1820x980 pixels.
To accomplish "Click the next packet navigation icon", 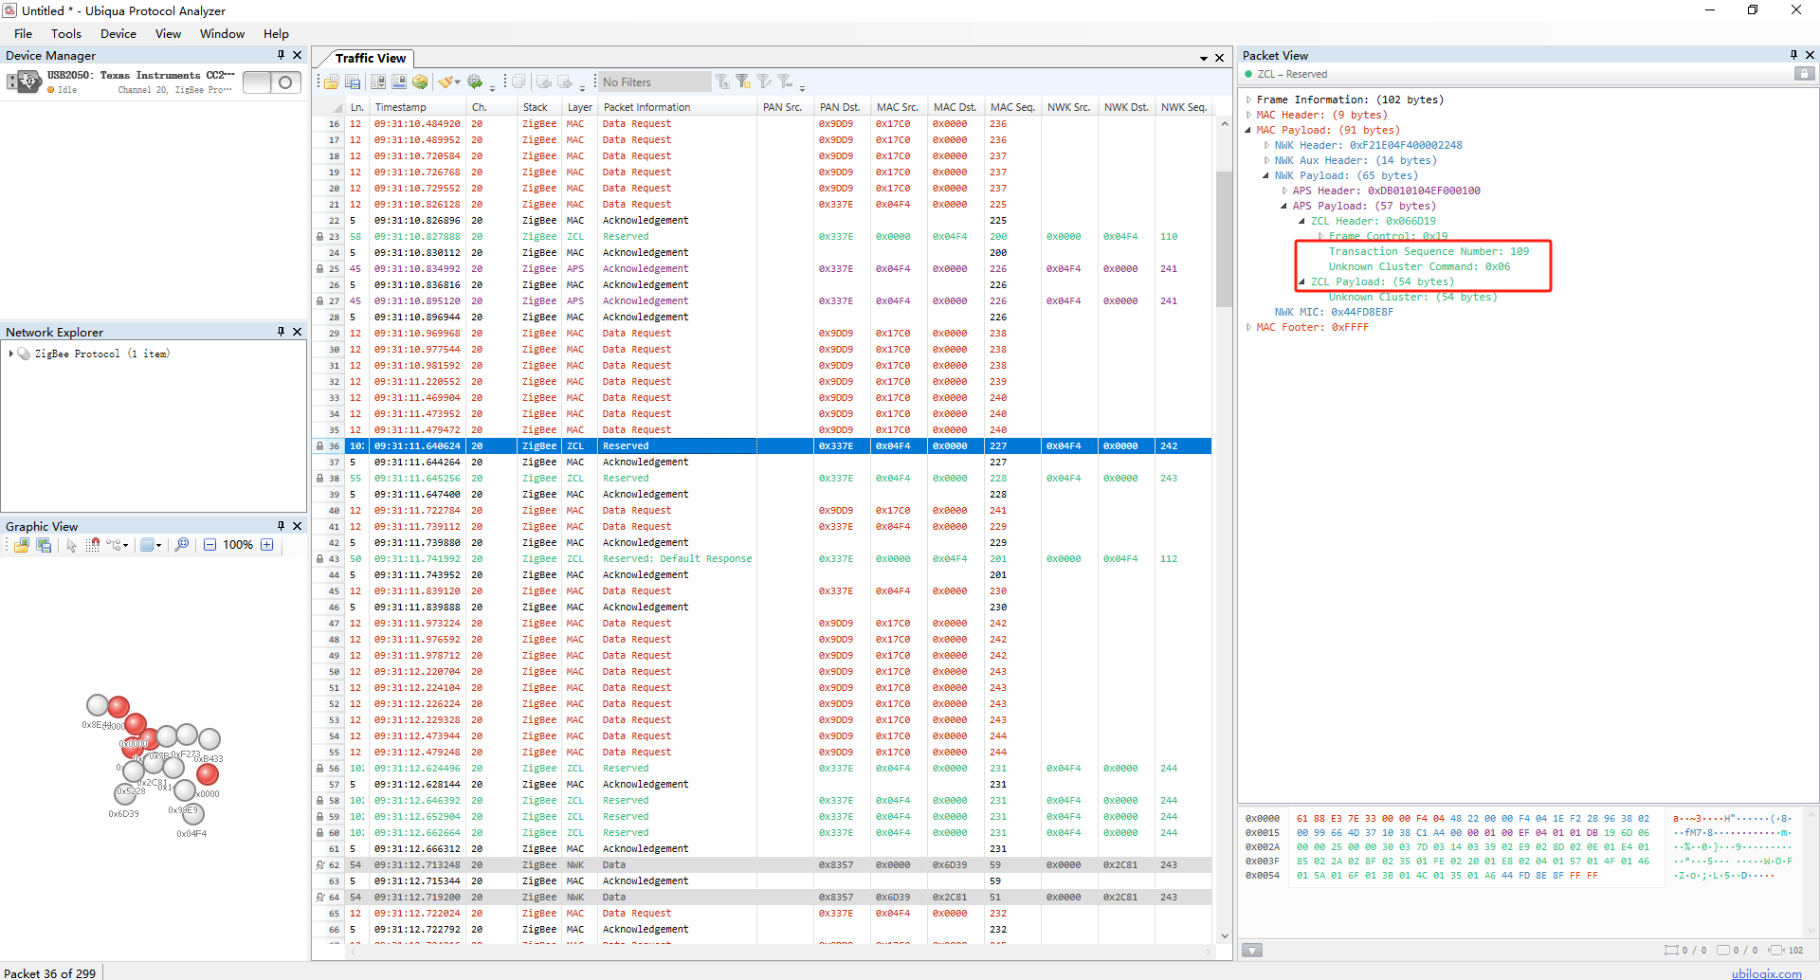I will tap(565, 82).
